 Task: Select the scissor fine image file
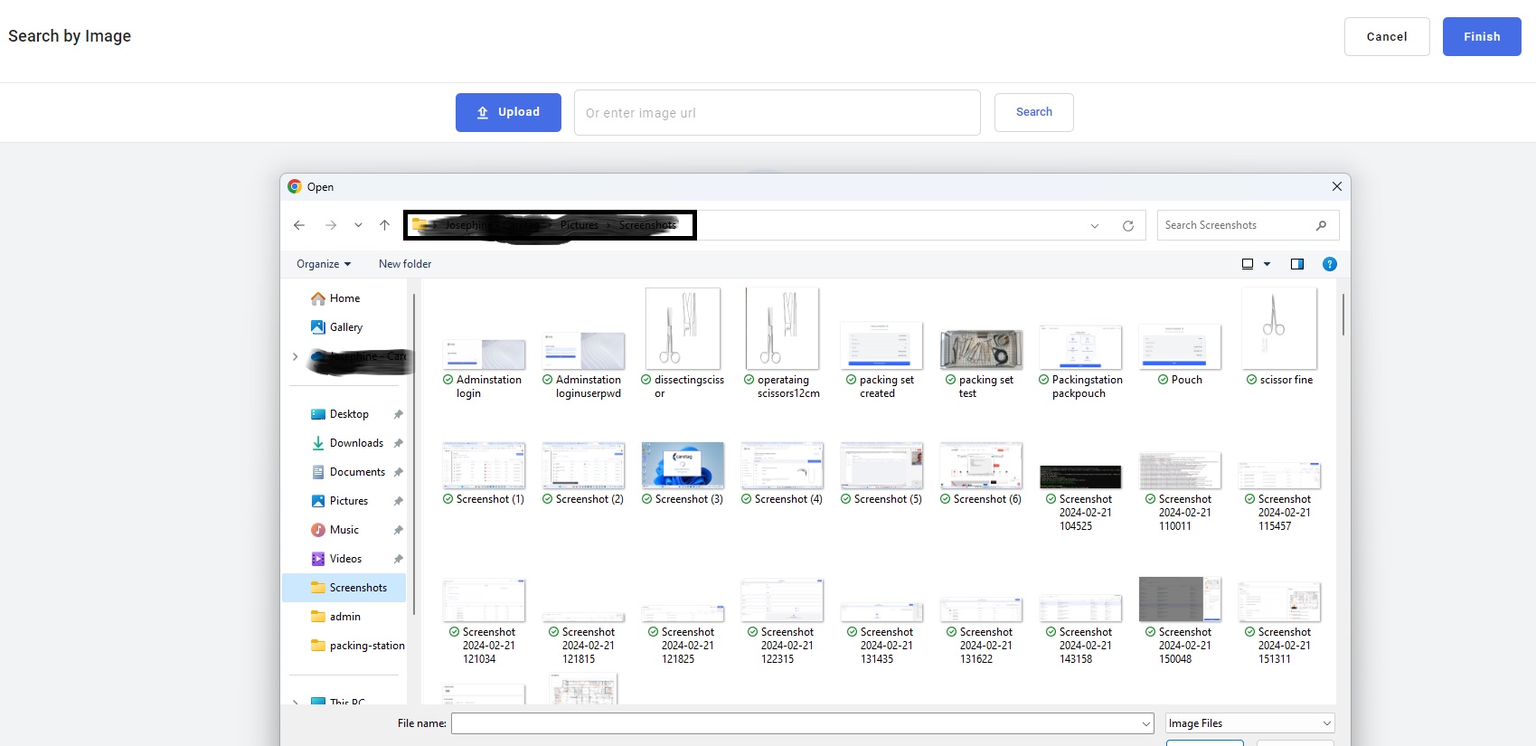point(1279,337)
